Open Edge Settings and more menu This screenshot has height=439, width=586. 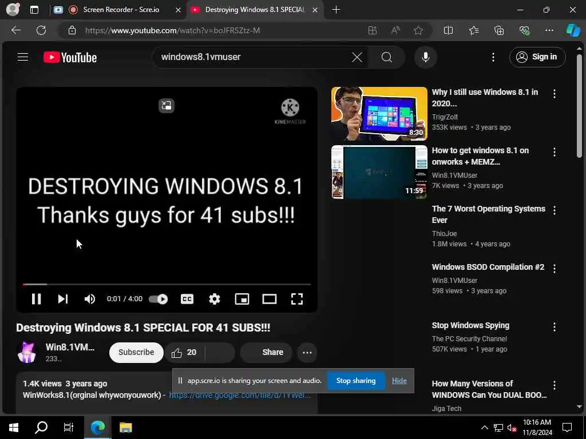(549, 30)
